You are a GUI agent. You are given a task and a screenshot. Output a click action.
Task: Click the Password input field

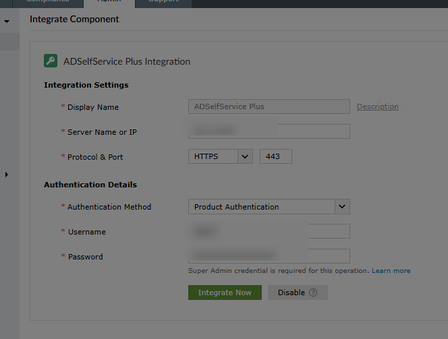click(x=269, y=256)
